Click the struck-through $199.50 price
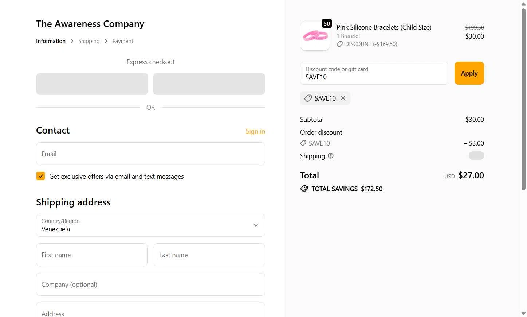The height and width of the screenshot is (317, 527). click(475, 27)
